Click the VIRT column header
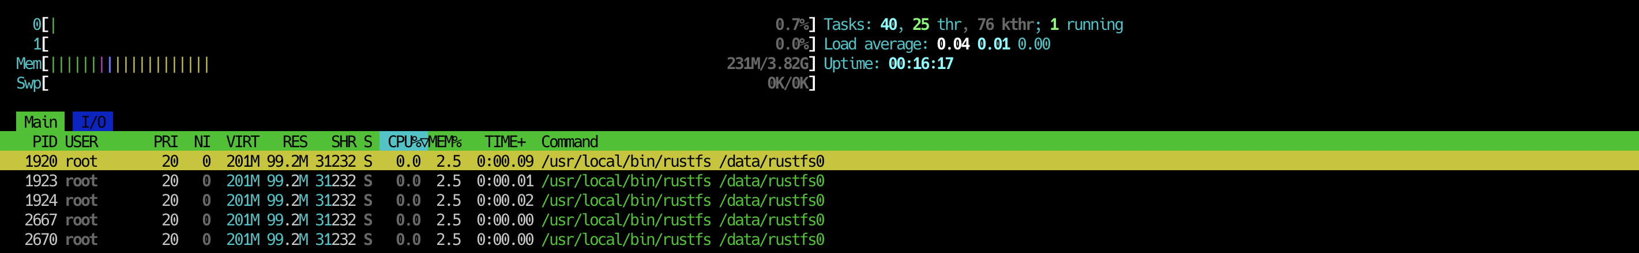The width and height of the screenshot is (1639, 253). point(242,141)
